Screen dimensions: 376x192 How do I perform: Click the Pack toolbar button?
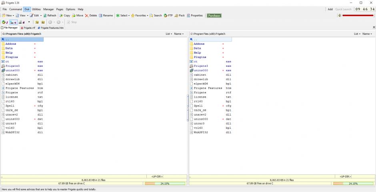pos(180,15)
